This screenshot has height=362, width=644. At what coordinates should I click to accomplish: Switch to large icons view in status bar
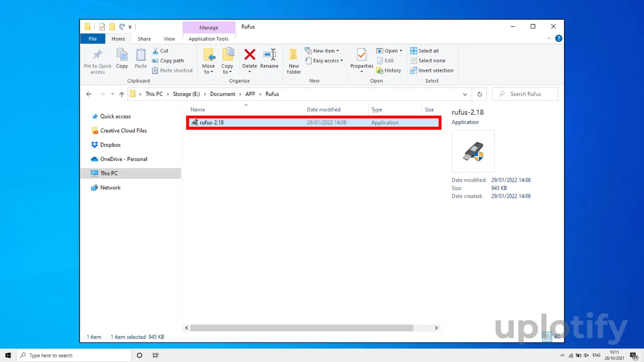(x=557, y=337)
